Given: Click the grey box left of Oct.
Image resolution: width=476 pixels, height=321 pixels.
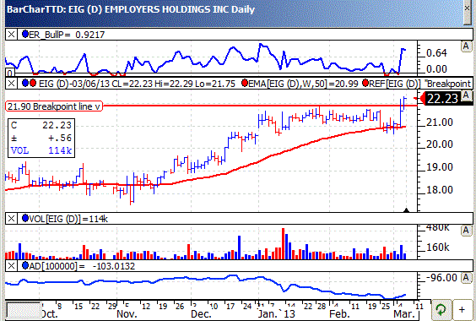Looking at the screenshot, I should click(x=24, y=310).
